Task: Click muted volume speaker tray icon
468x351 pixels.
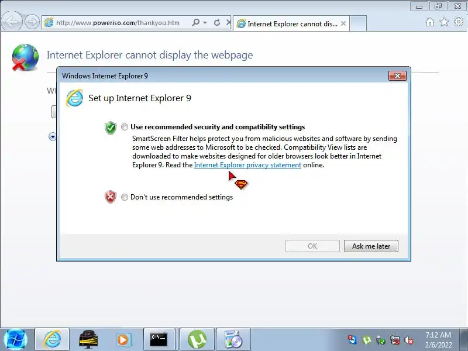Action: point(409,340)
